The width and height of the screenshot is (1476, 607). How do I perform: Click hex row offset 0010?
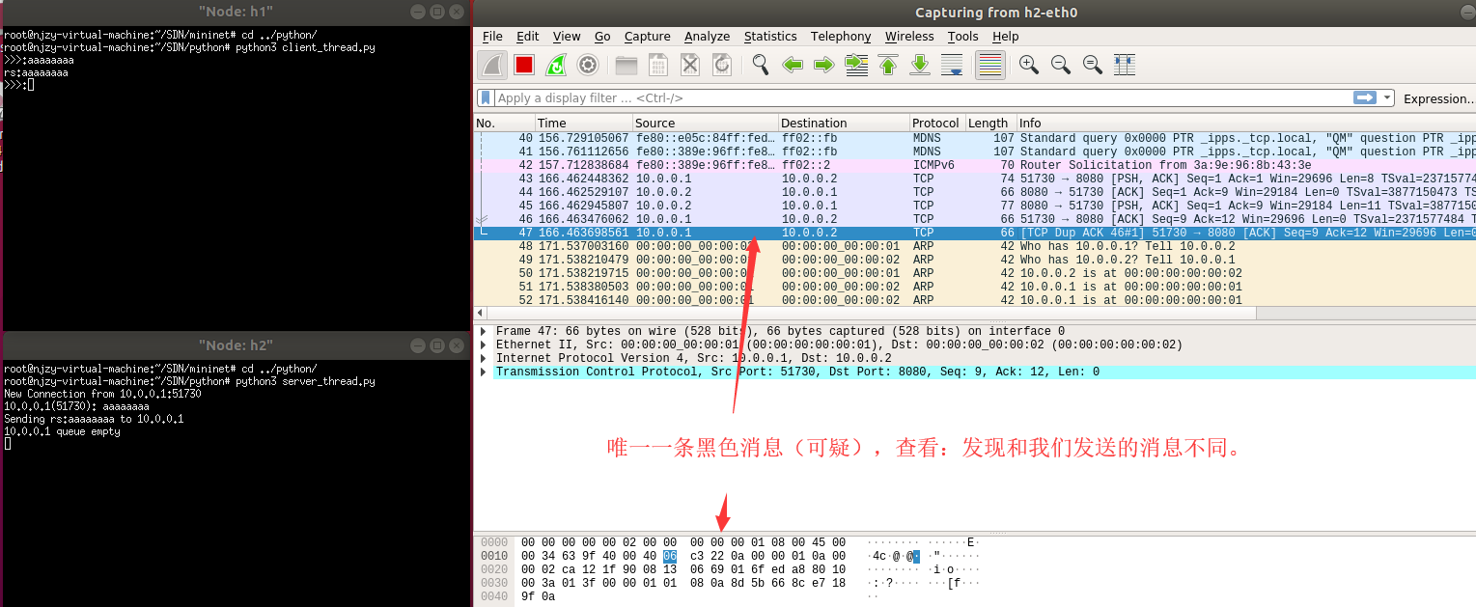coord(493,556)
